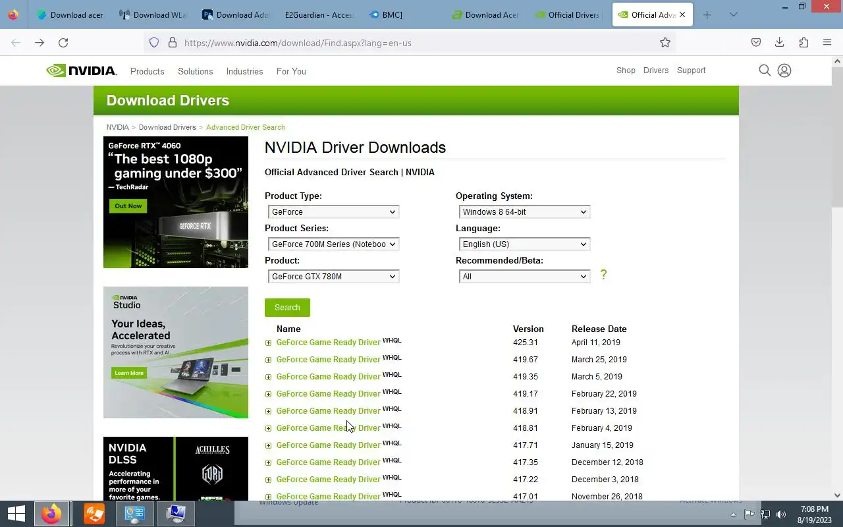Viewport: 843px width, 527px height.
Task: Open the Product Type dropdown
Action: pyautogui.click(x=333, y=211)
